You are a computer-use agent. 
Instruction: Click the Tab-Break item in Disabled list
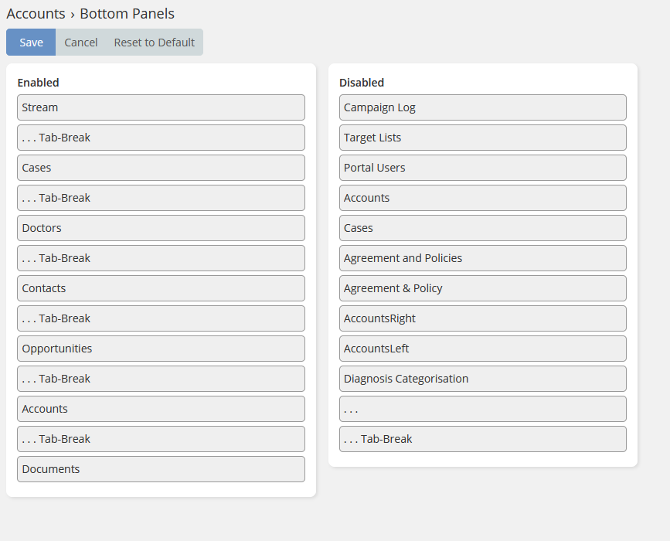click(482, 439)
